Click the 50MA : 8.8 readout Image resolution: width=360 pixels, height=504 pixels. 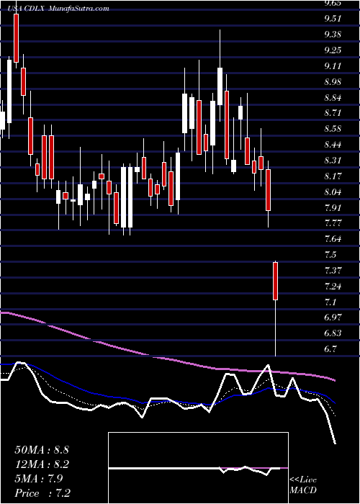click(42, 450)
